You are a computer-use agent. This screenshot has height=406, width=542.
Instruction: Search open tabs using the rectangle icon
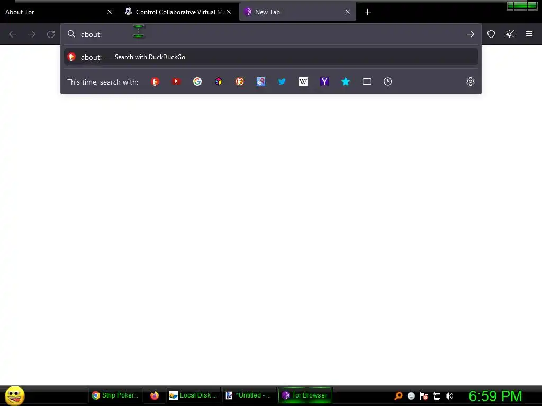point(367,81)
